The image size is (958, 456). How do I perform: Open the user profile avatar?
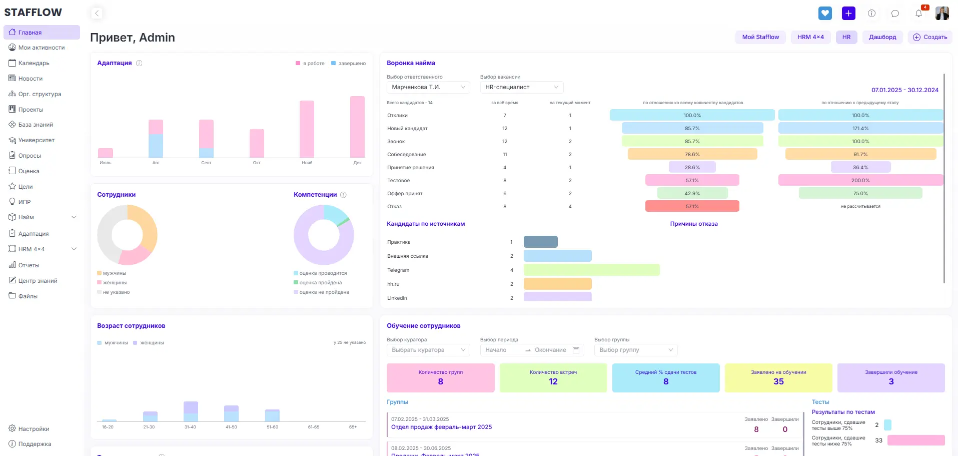click(942, 14)
